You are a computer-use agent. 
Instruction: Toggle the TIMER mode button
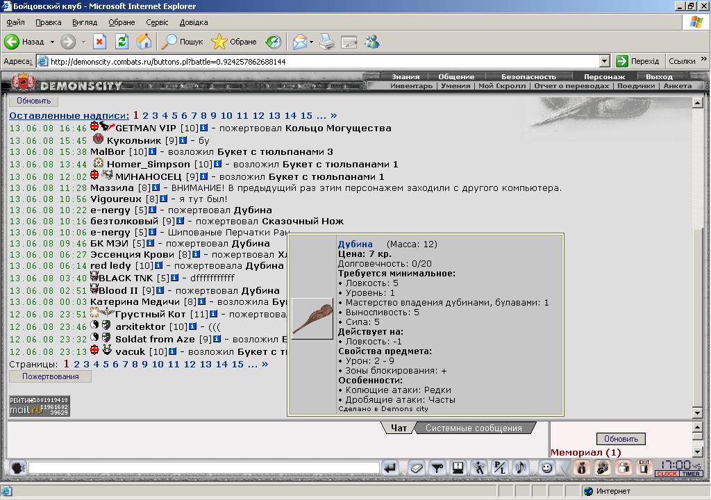tap(691, 474)
